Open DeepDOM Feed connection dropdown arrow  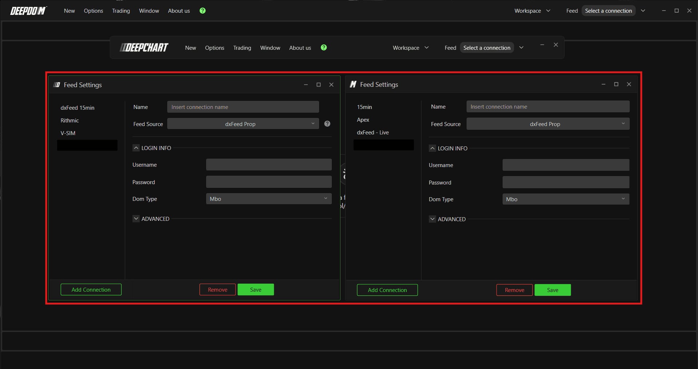[643, 11]
